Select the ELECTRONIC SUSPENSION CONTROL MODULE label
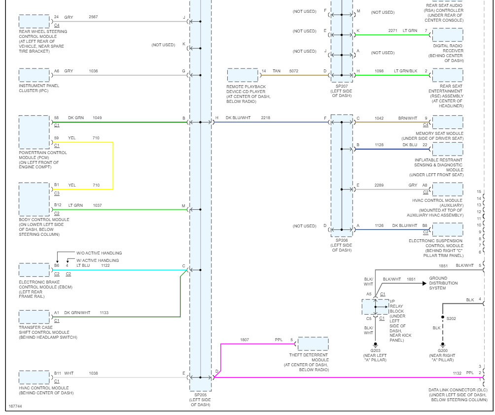 pos(436,248)
